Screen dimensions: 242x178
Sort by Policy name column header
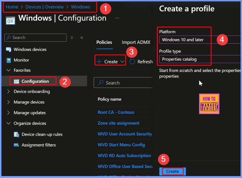(x=110, y=99)
